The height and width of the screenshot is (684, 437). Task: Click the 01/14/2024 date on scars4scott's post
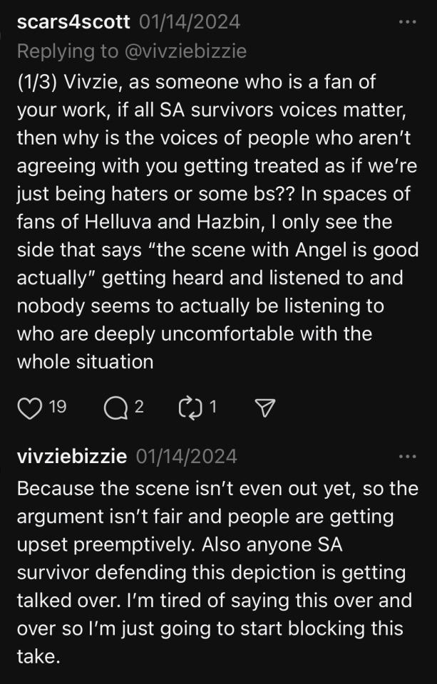(x=190, y=22)
